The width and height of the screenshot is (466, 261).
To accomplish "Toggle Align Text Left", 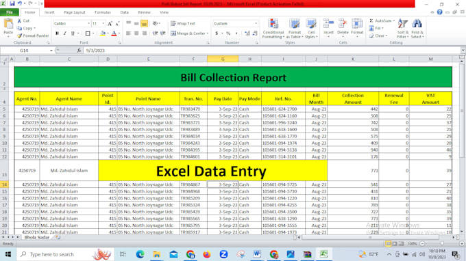I will pyautogui.click(x=129, y=33).
